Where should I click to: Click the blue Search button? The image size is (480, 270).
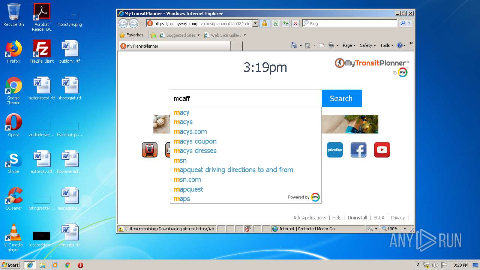point(342,99)
